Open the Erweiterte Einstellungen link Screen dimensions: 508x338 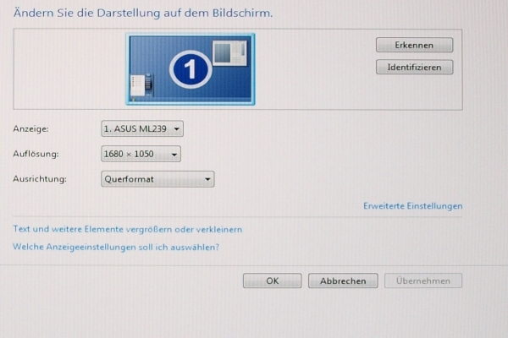click(x=413, y=206)
